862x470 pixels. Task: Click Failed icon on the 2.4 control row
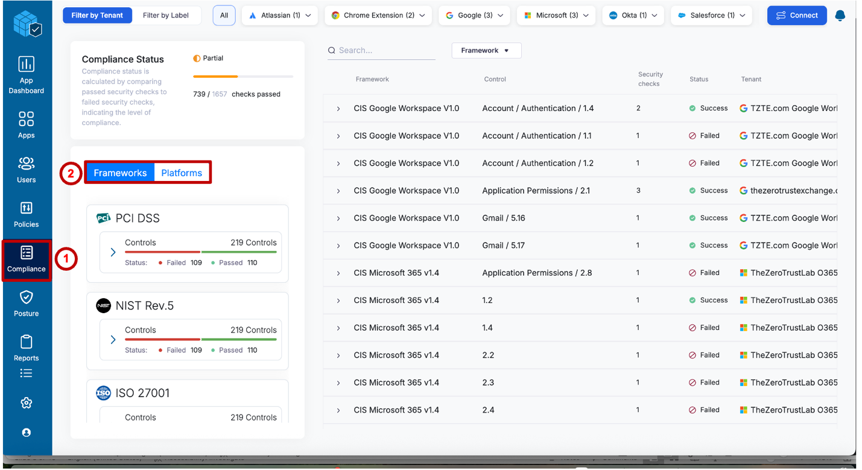point(692,410)
